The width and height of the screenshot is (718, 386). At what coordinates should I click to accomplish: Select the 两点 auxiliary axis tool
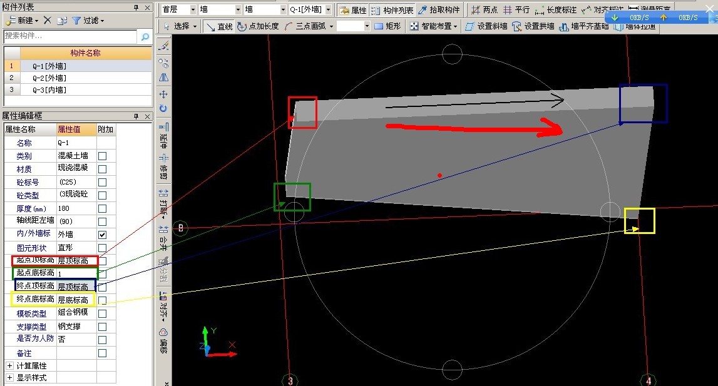(x=485, y=10)
